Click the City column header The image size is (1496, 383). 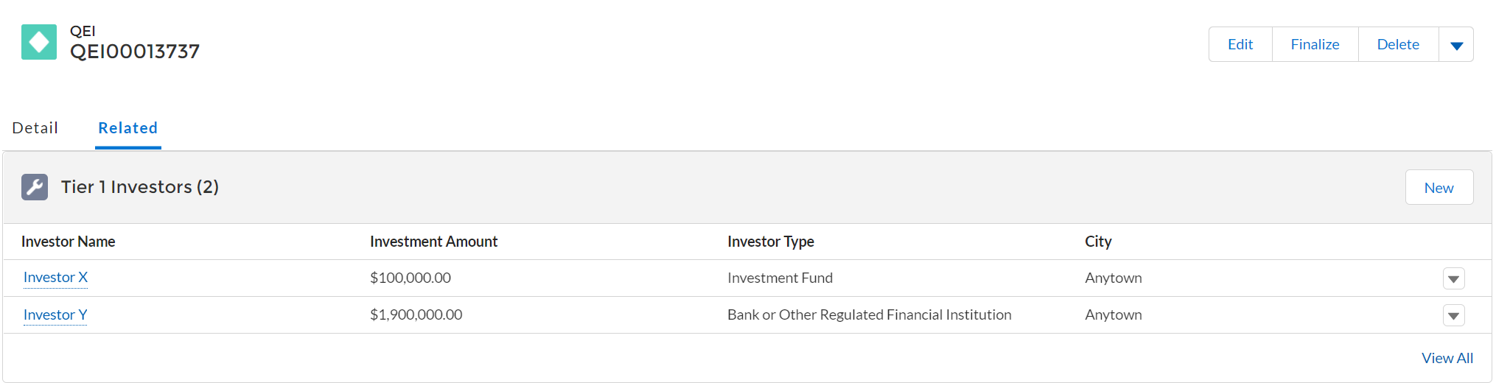pyautogui.click(x=1097, y=242)
